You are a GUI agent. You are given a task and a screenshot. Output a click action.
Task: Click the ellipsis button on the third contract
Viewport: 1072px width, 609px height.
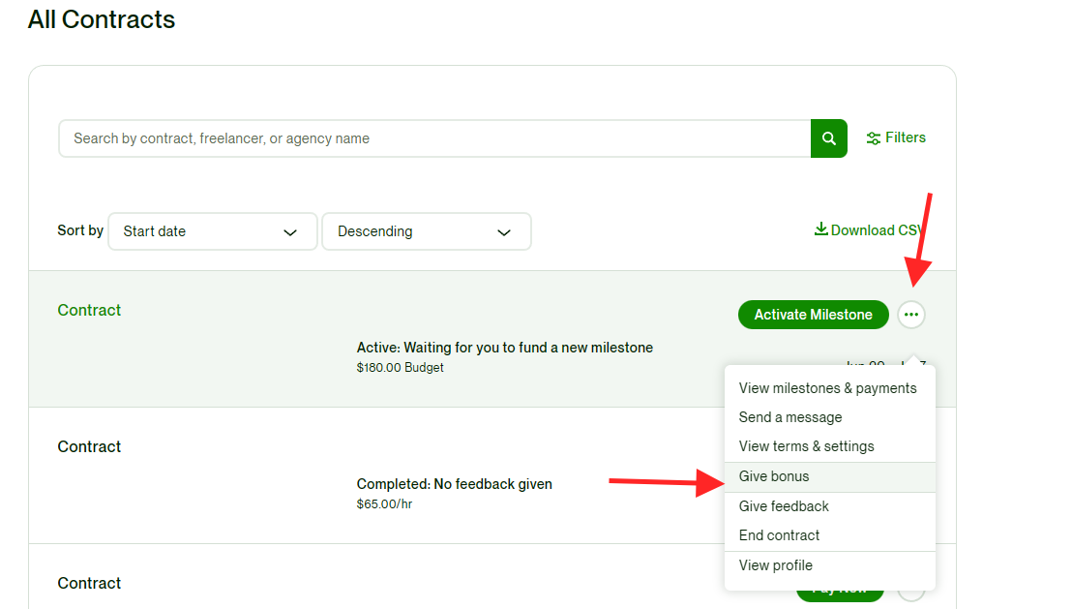click(x=911, y=593)
